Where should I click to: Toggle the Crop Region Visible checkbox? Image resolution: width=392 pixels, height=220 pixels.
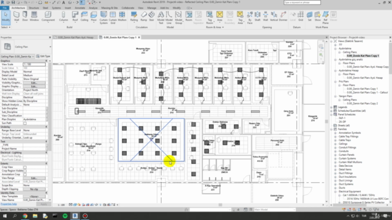pyautogui.click(x=24, y=171)
